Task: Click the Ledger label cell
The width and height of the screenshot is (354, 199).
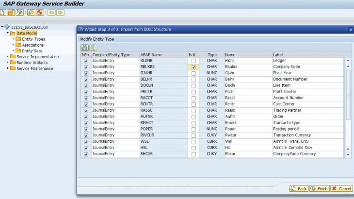Action: (308, 61)
